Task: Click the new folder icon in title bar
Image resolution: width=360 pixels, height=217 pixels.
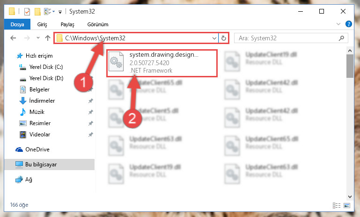Action: click(37, 12)
